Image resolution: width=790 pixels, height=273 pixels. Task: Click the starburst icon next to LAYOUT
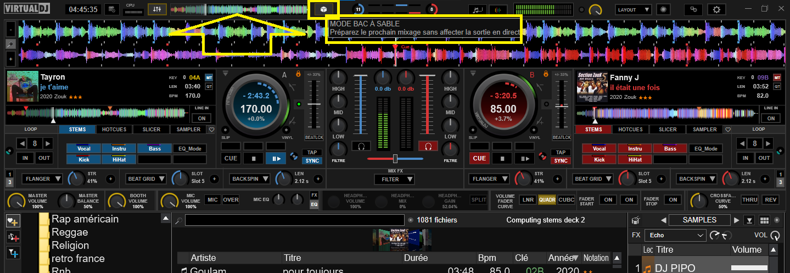[x=663, y=9]
